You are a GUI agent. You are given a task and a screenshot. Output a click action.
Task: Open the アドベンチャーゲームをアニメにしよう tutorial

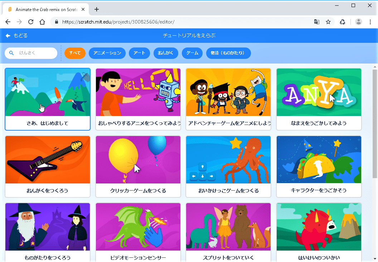point(228,99)
